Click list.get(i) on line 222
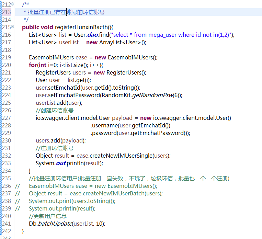This screenshot has height=239, width=262. click(x=79, y=80)
